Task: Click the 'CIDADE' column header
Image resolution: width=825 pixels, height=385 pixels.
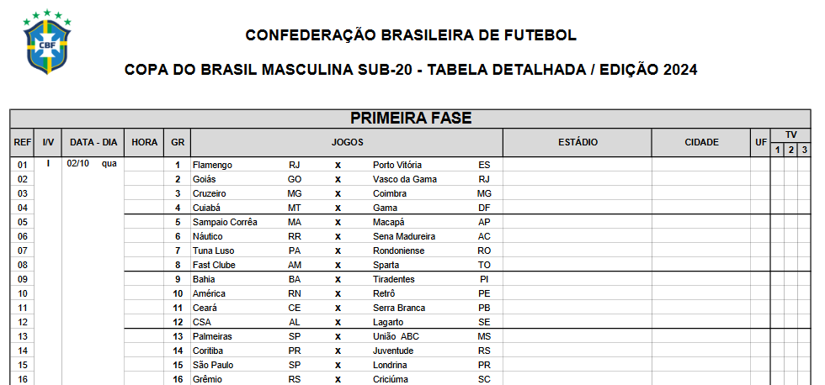Action: pos(701,142)
